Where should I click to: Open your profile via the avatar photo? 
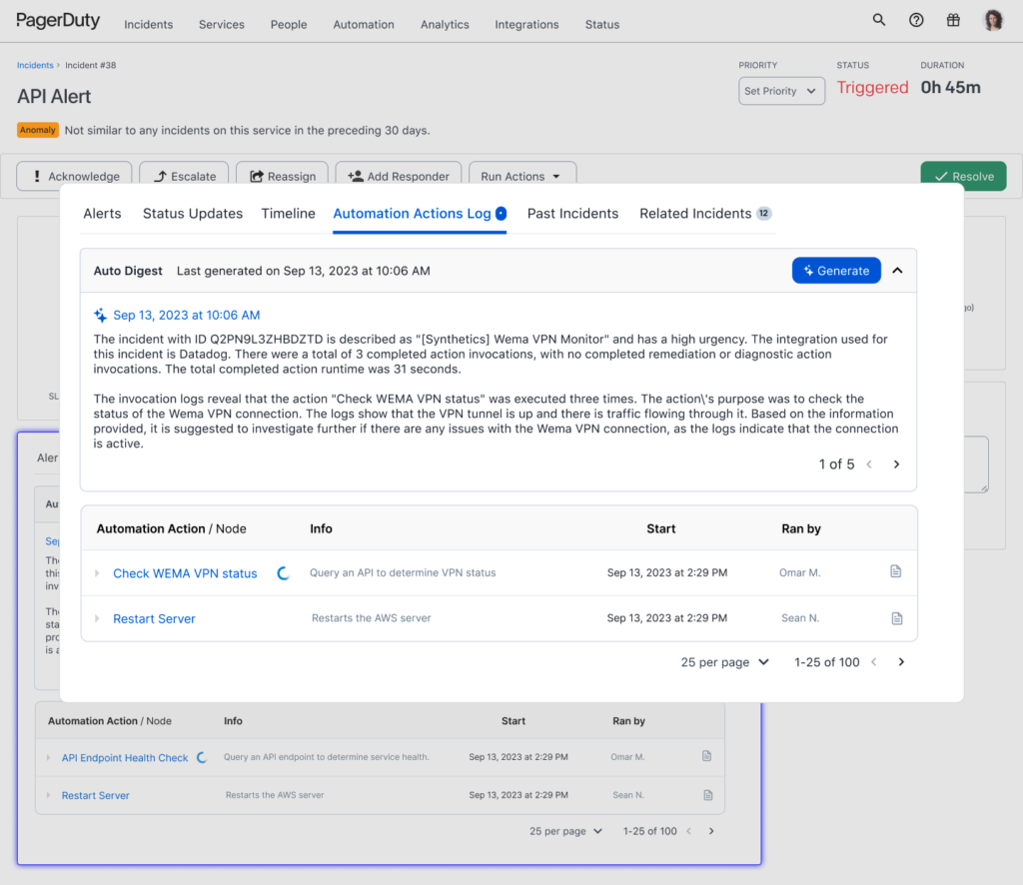click(x=992, y=19)
